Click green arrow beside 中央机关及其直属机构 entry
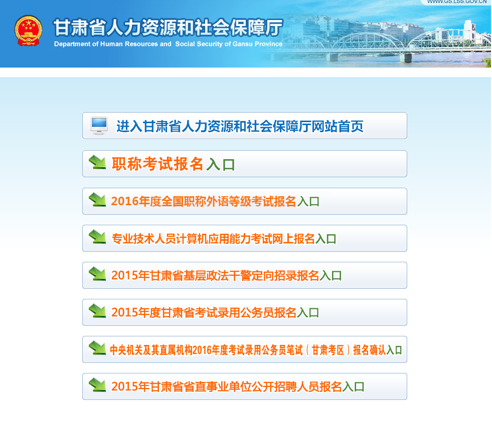This screenshot has width=492, height=445. (97, 348)
